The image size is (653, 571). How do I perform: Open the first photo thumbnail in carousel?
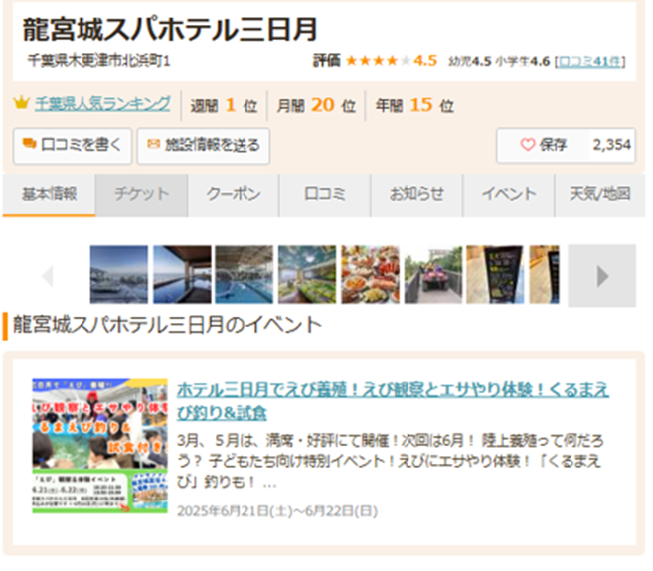118,274
